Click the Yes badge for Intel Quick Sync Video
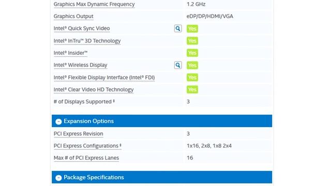 [192, 28]
